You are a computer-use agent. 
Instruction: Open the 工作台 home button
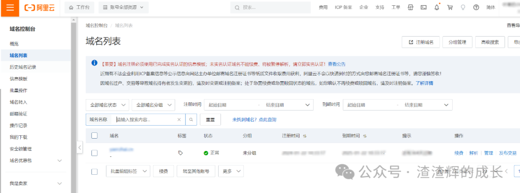pyautogui.click(x=79, y=7)
